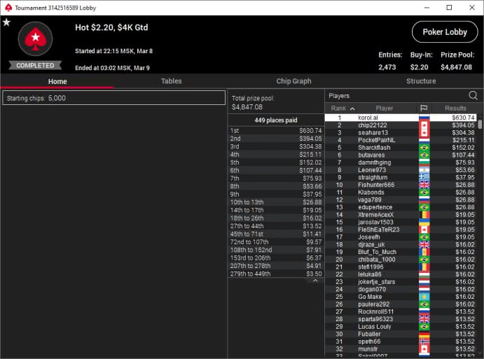
Task: Sort by Player column header
Action: pyautogui.click(x=385, y=108)
